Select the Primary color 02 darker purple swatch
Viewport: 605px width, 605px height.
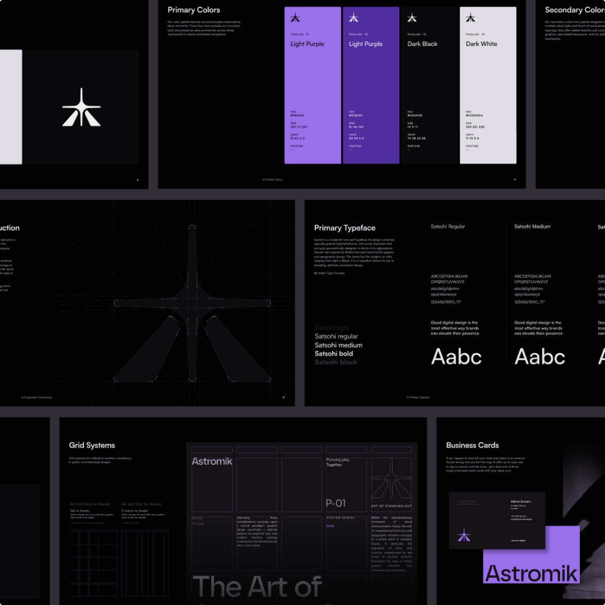click(371, 85)
